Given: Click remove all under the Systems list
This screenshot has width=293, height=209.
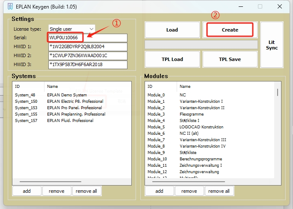Looking at the screenshot, I should tap(87, 191).
